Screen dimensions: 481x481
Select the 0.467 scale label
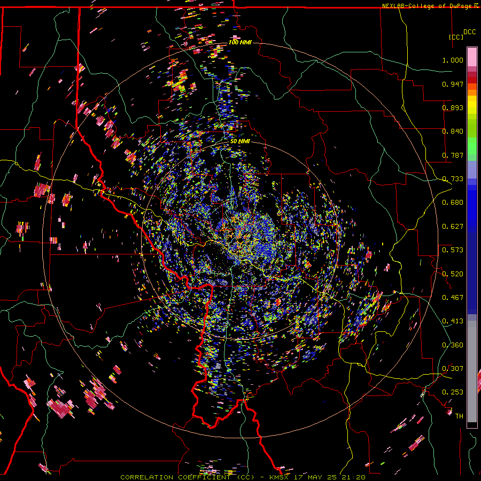click(453, 298)
